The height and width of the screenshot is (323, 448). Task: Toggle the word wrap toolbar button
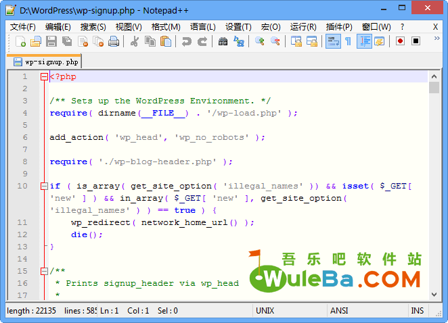(333, 41)
